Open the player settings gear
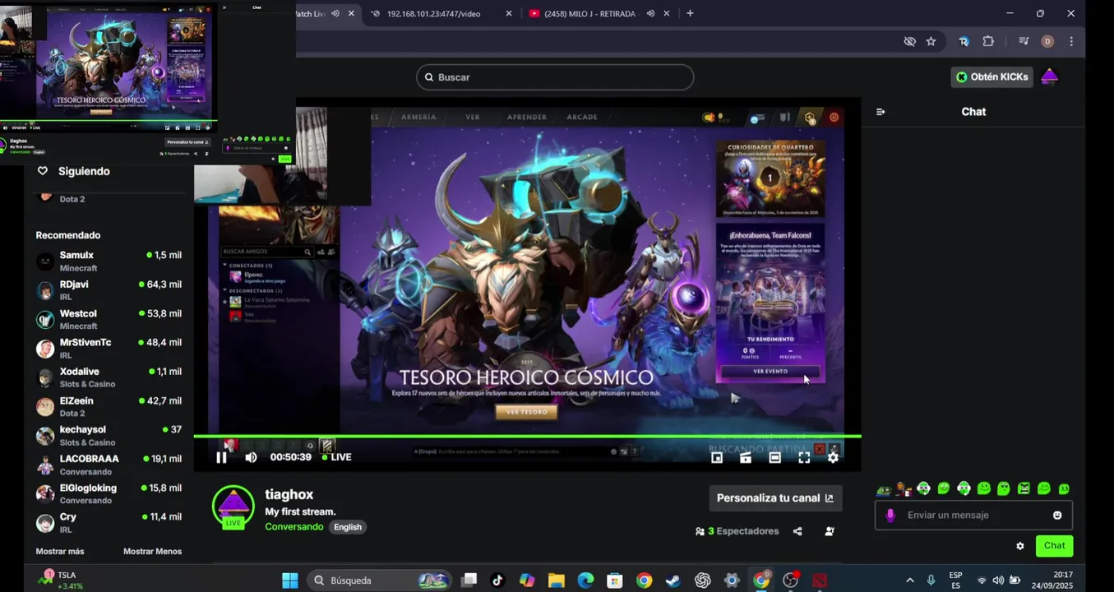Viewport: 1114px width, 592px height. (x=833, y=458)
